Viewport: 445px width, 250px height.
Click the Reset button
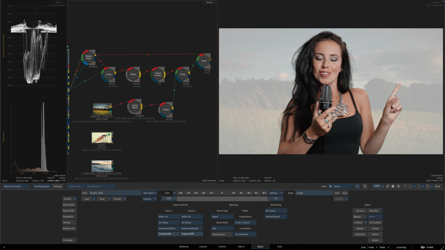pyautogui.click(x=375, y=240)
